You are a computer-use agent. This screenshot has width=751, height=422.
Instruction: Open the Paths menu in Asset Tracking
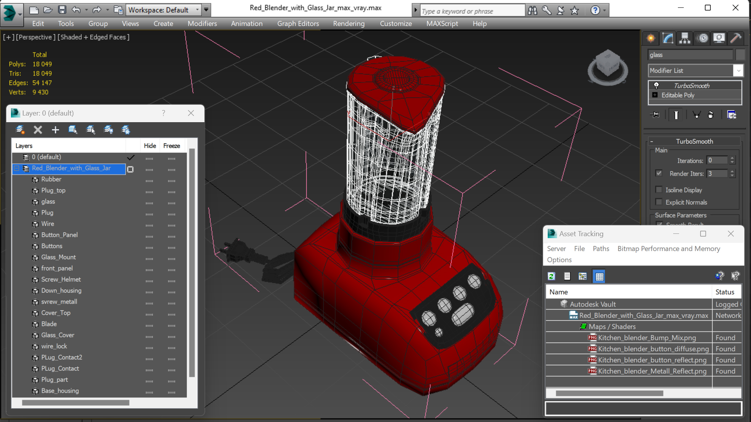pos(600,249)
